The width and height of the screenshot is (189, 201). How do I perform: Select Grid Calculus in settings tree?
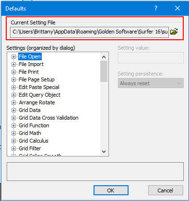pos(34,141)
